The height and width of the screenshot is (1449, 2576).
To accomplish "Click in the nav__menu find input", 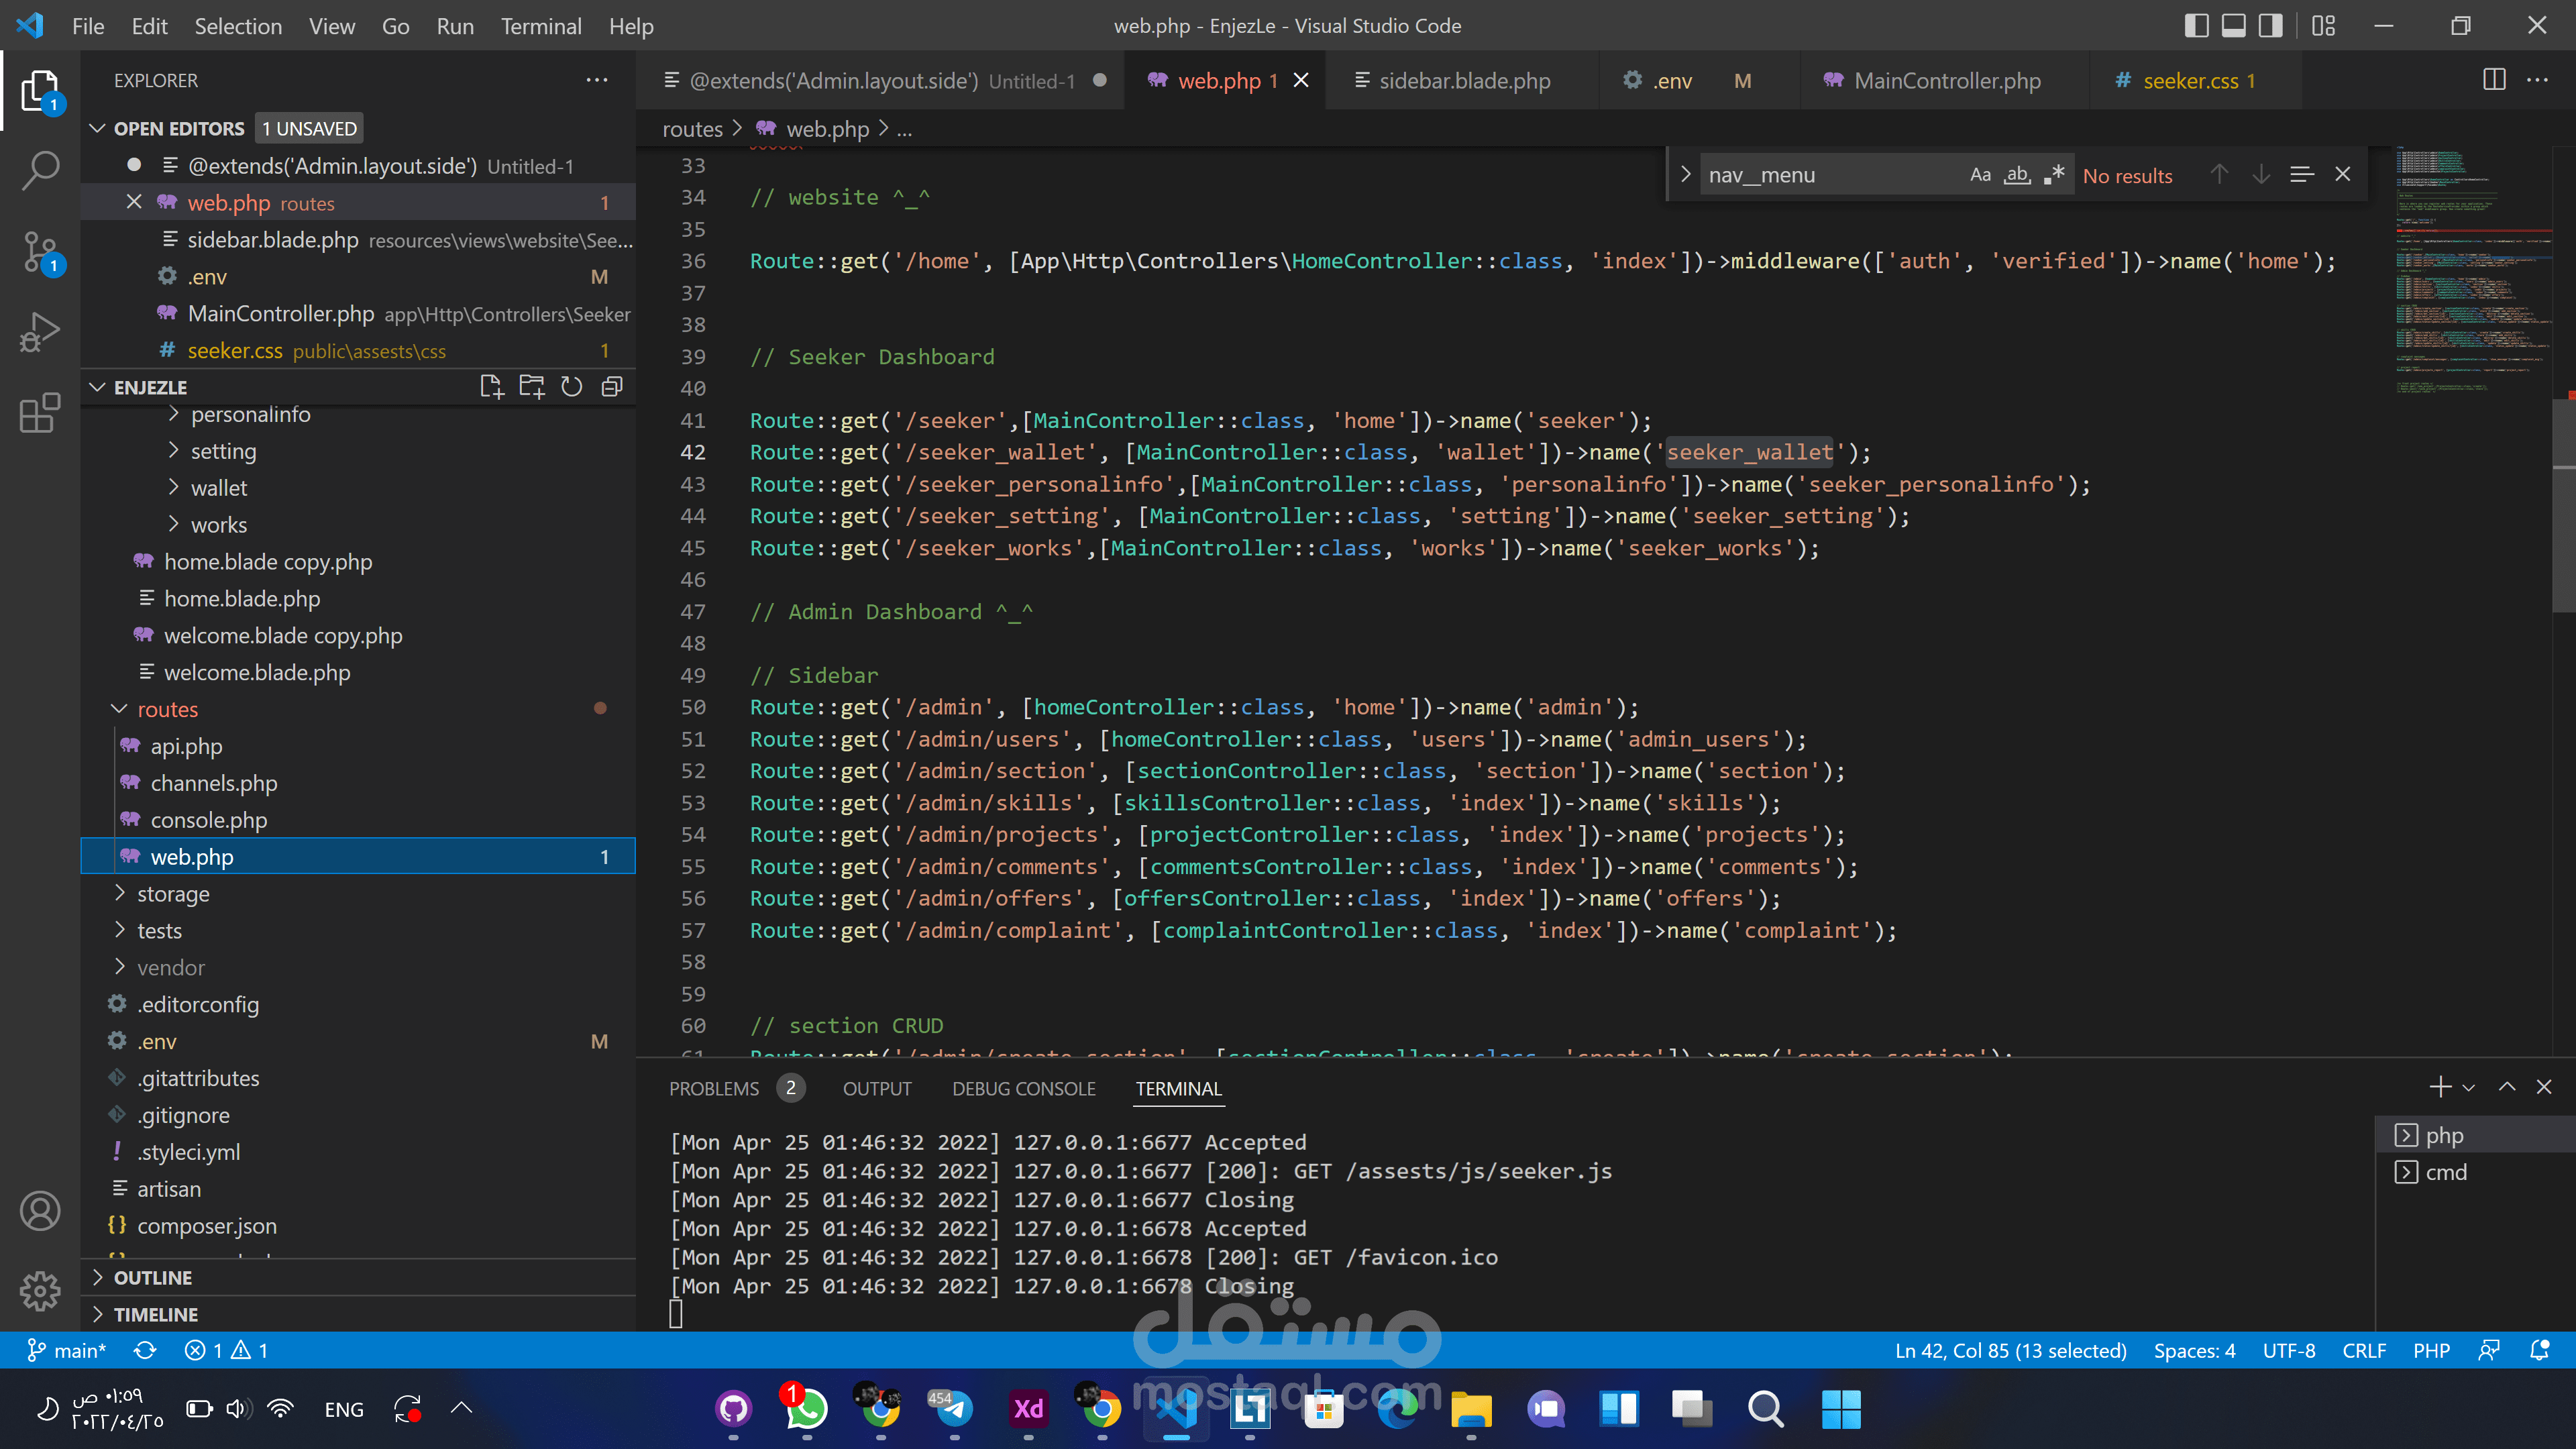I will coord(1830,175).
